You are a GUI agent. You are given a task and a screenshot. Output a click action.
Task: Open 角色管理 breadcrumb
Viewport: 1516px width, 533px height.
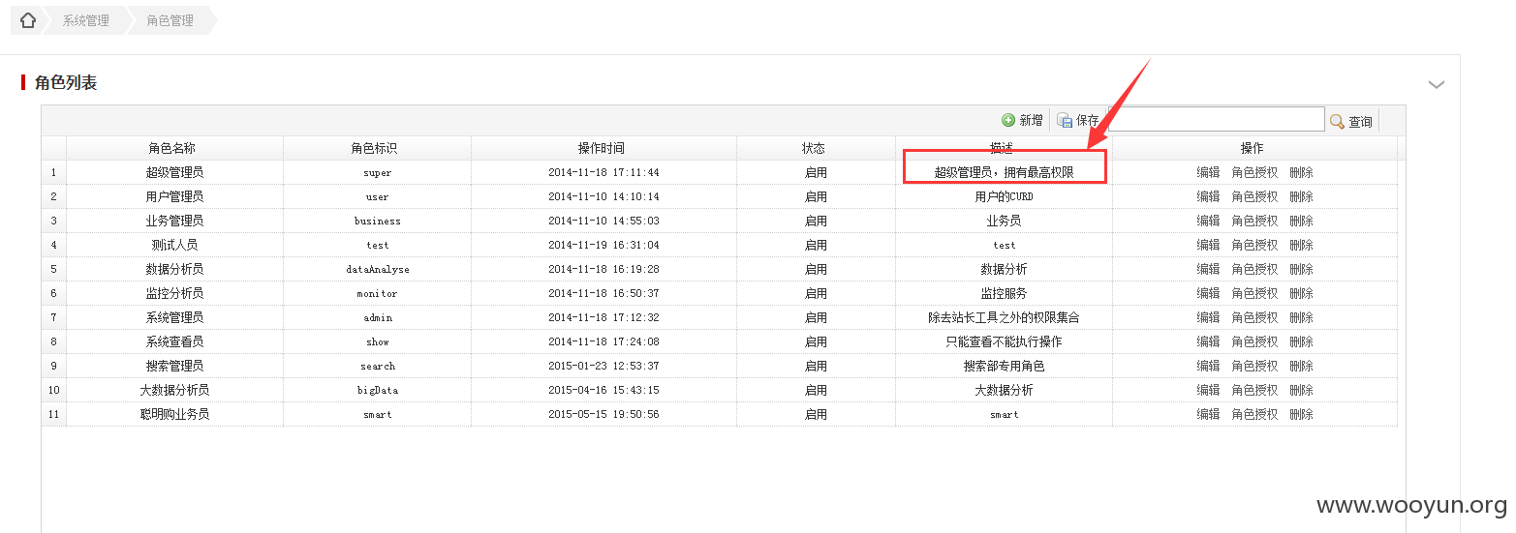pos(170,20)
